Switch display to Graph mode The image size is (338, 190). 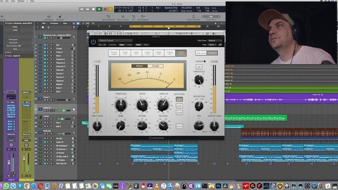(155, 66)
